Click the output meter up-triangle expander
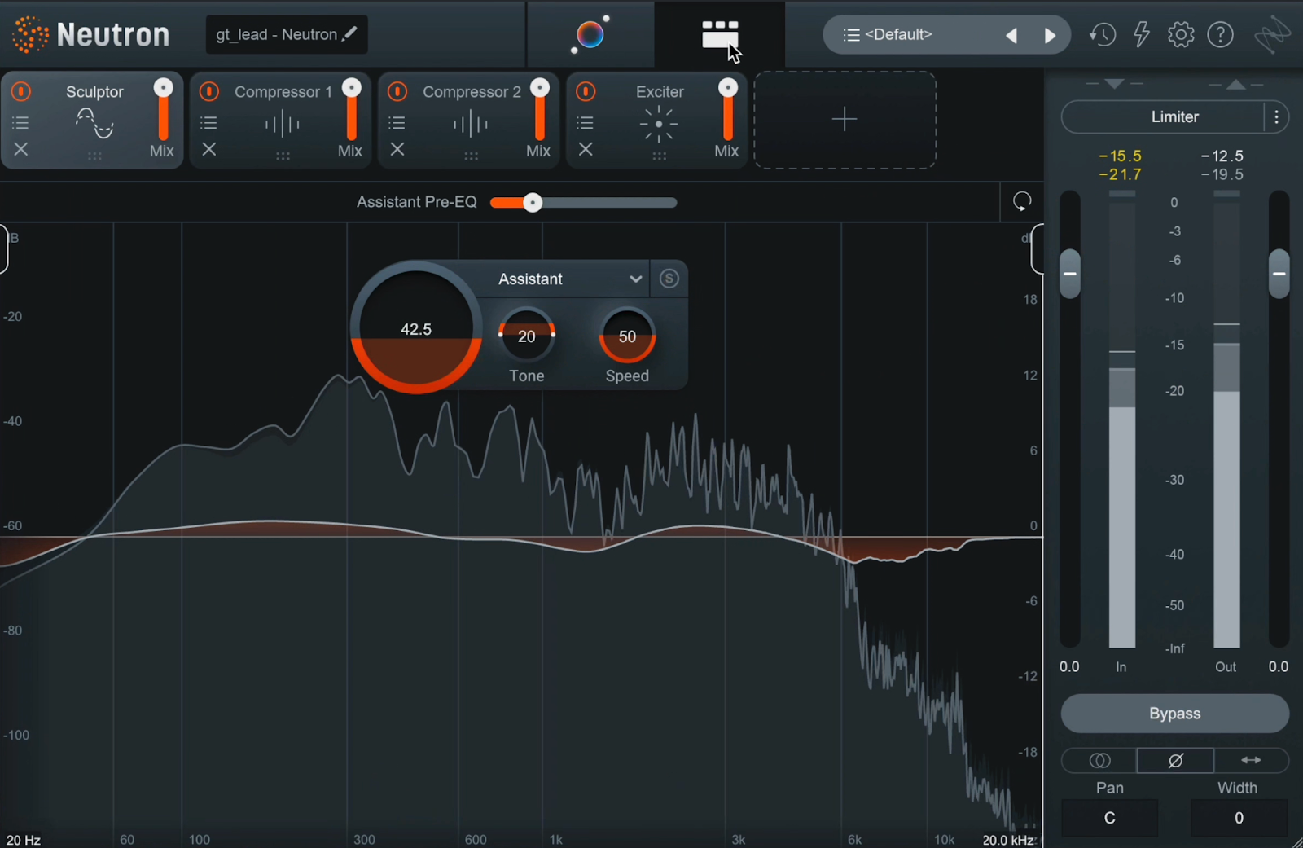 1236,84
